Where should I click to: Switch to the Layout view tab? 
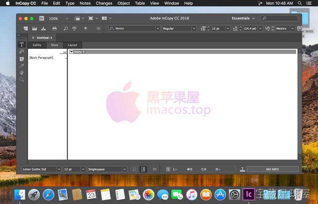(x=72, y=45)
